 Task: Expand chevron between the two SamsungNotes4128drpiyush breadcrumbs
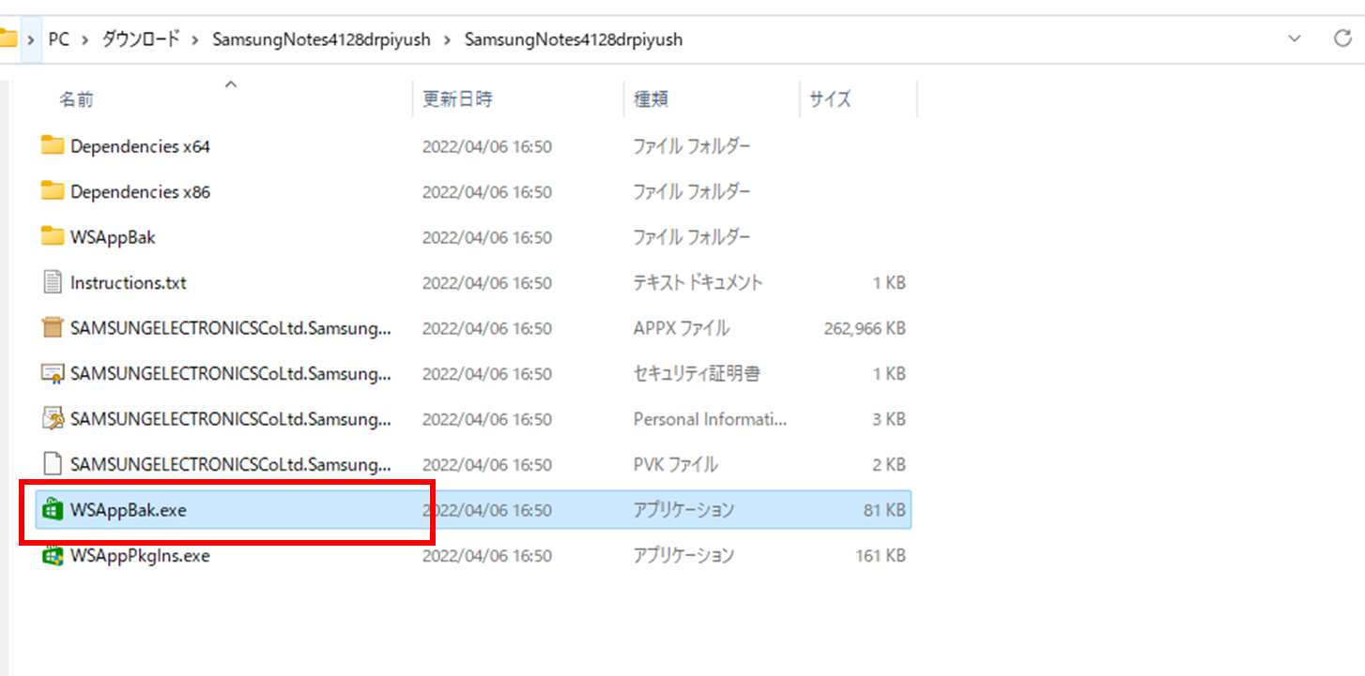click(x=447, y=40)
